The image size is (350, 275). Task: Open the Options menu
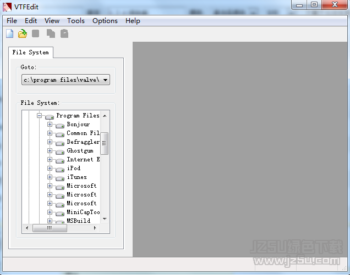click(x=105, y=21)
